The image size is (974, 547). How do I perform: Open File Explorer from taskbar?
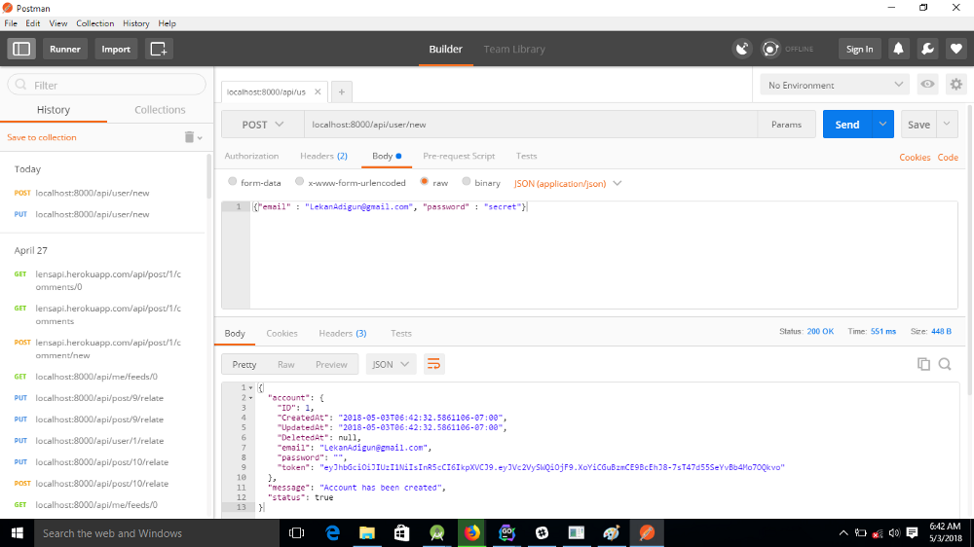coord(367,533)
